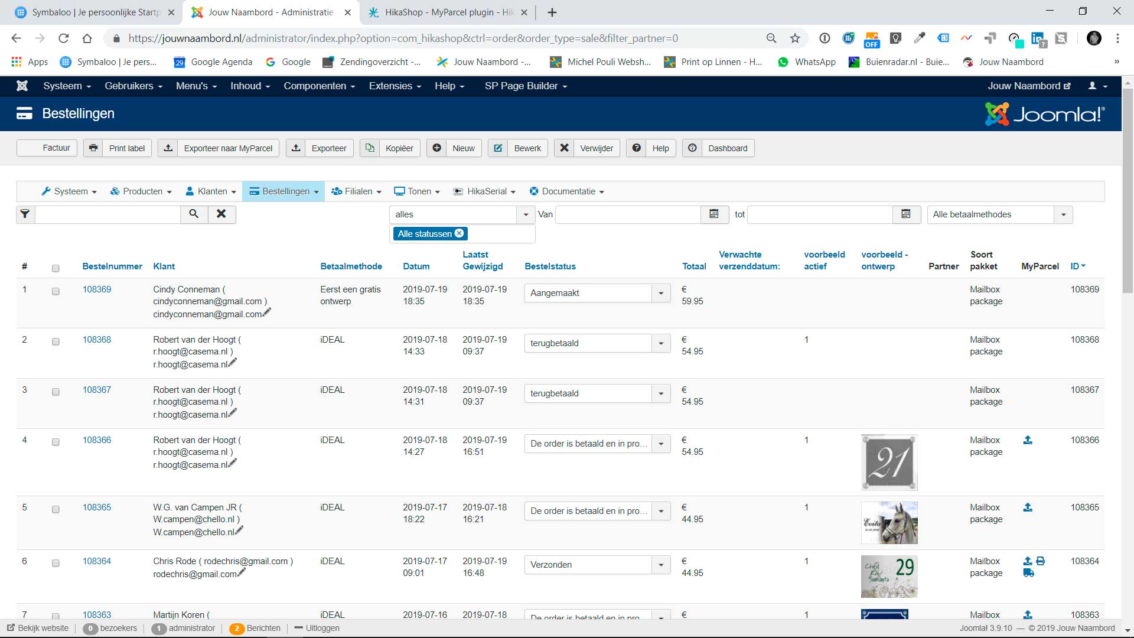
Task: Open the 'Van' date calendar picker
Action: (x=714, y=214)
